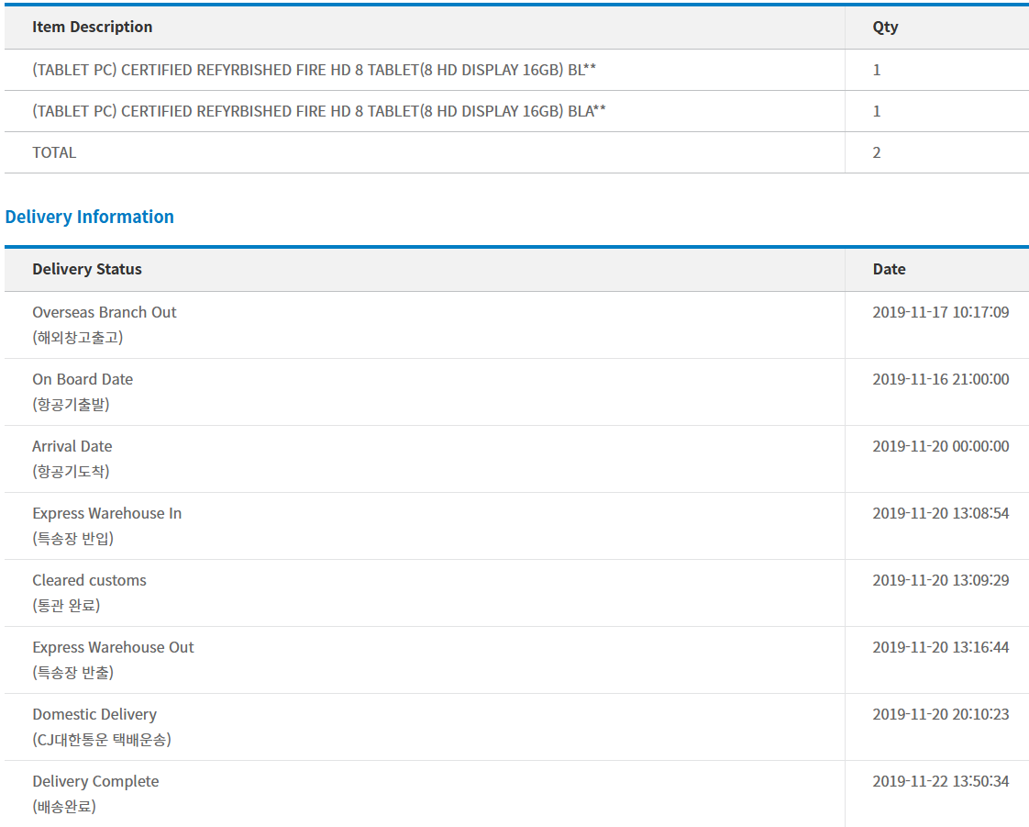Select the 'Express Warehouse Out' status text

(113, 648)
